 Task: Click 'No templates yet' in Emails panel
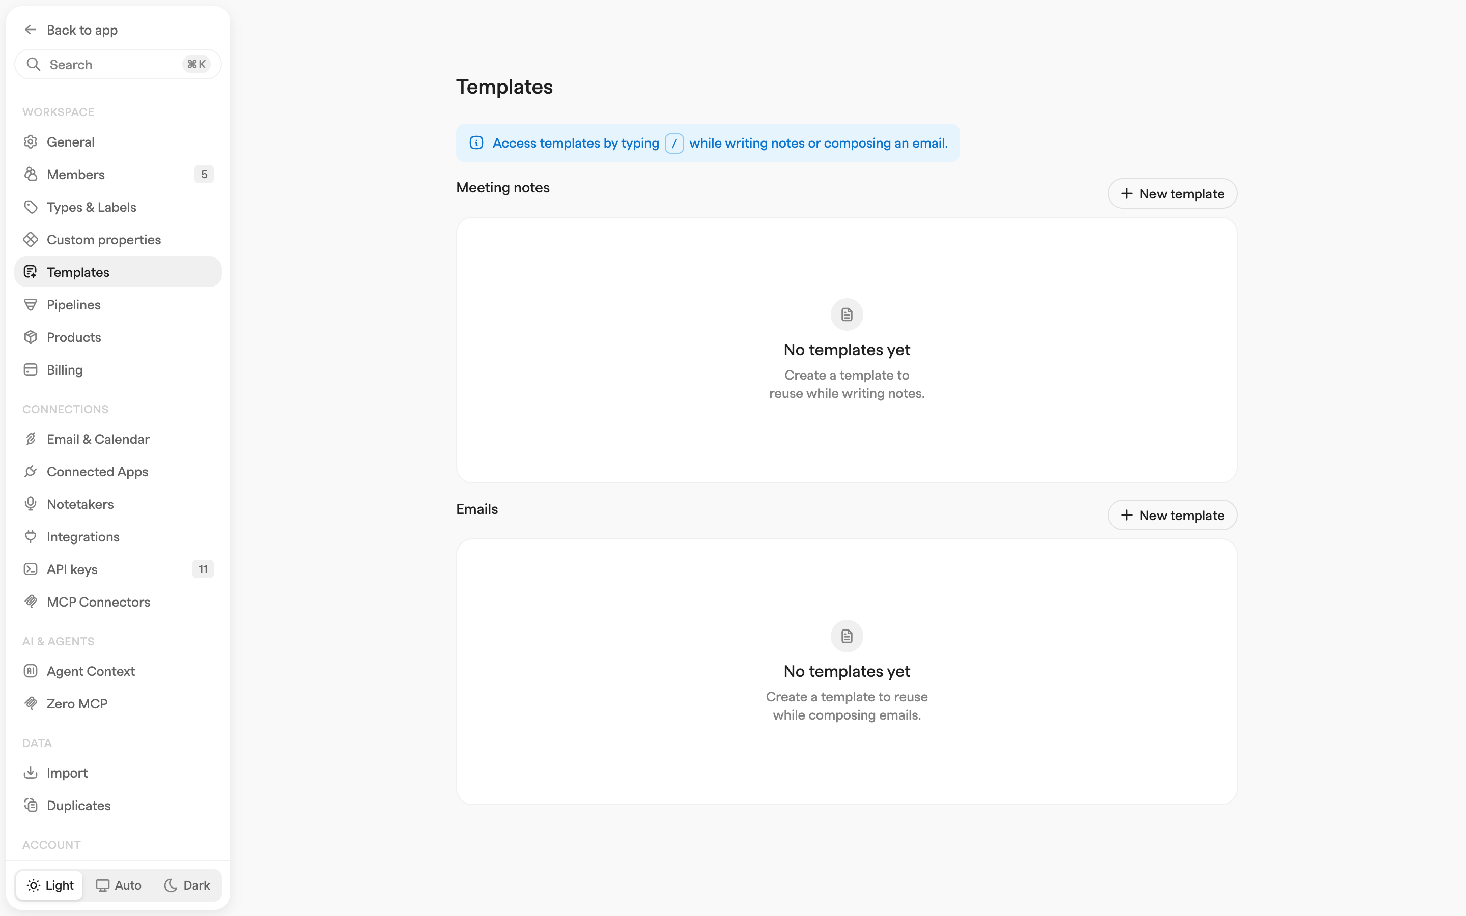847,671
